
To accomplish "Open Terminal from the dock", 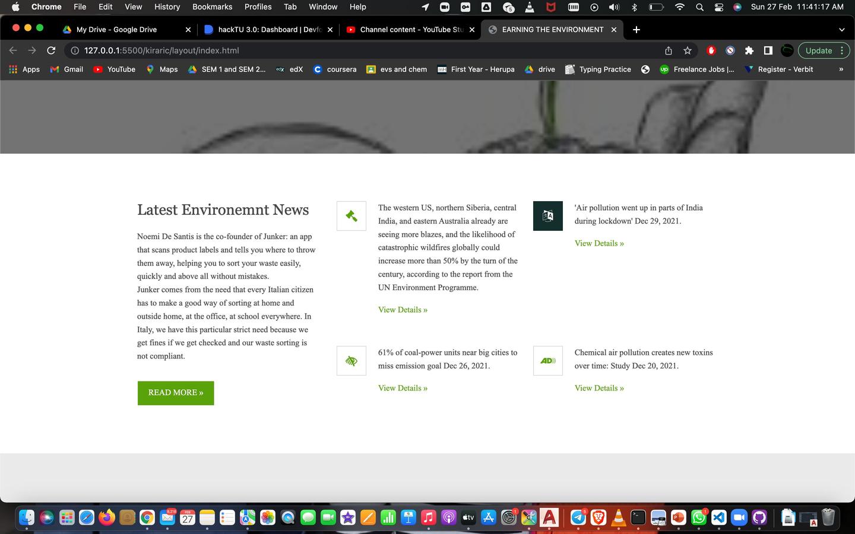I will pyautogui.click(x=638, y=517).
